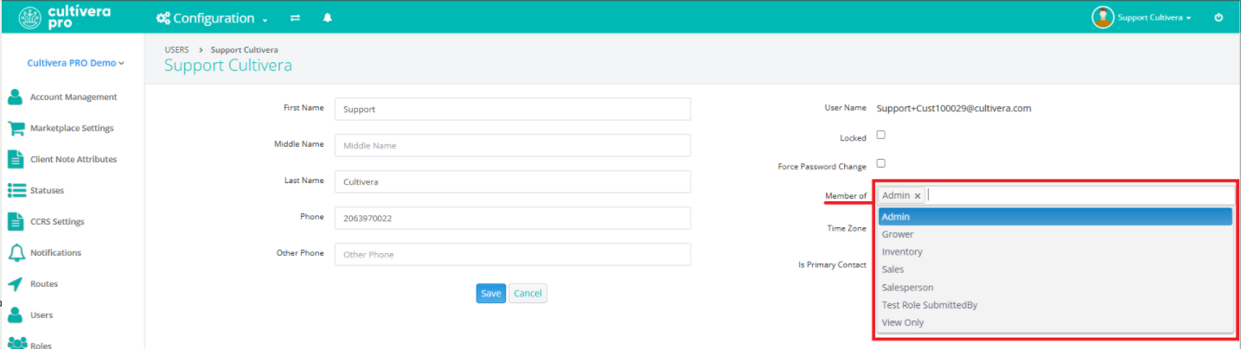Image resolution: width=1241 pixels, height=349 pixels.
Task: Open Notifications in the sidebar
Action: pyautogui.click(x=55, y=253)
